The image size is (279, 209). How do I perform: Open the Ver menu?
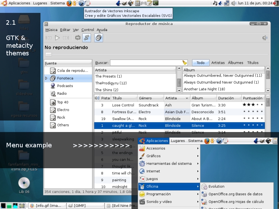tap(76, 30)
